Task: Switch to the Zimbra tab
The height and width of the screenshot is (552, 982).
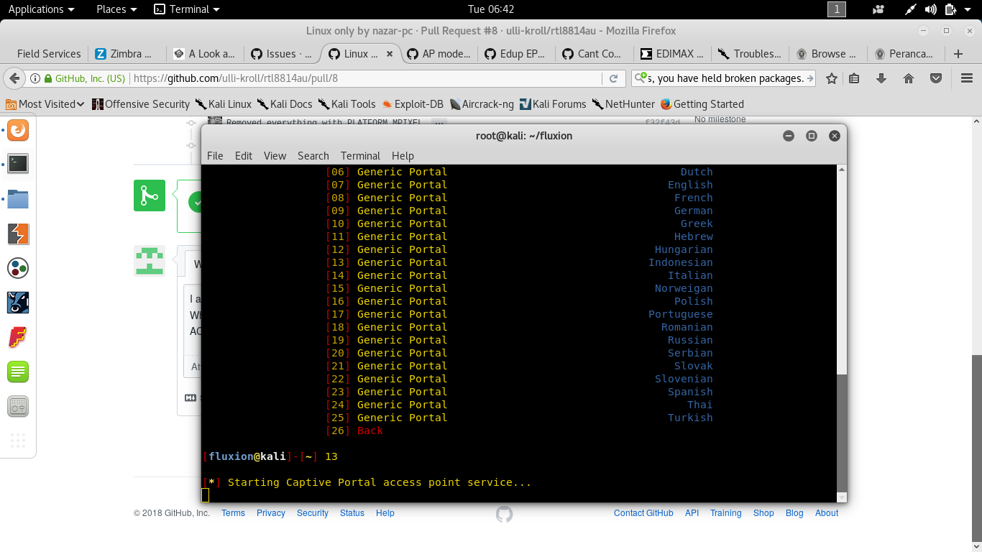Action: (x=127, y=54)
